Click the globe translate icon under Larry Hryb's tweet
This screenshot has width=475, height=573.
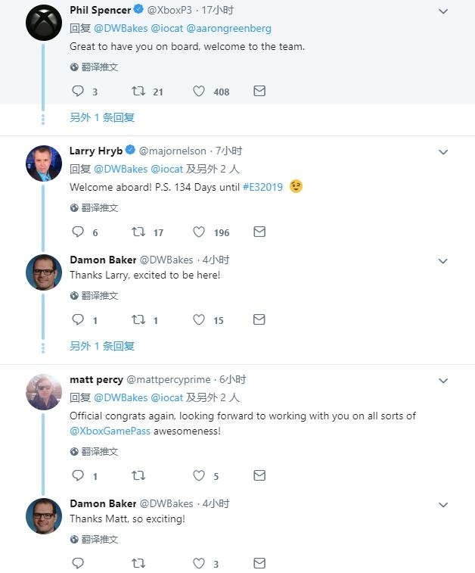(x=74, y=208)
